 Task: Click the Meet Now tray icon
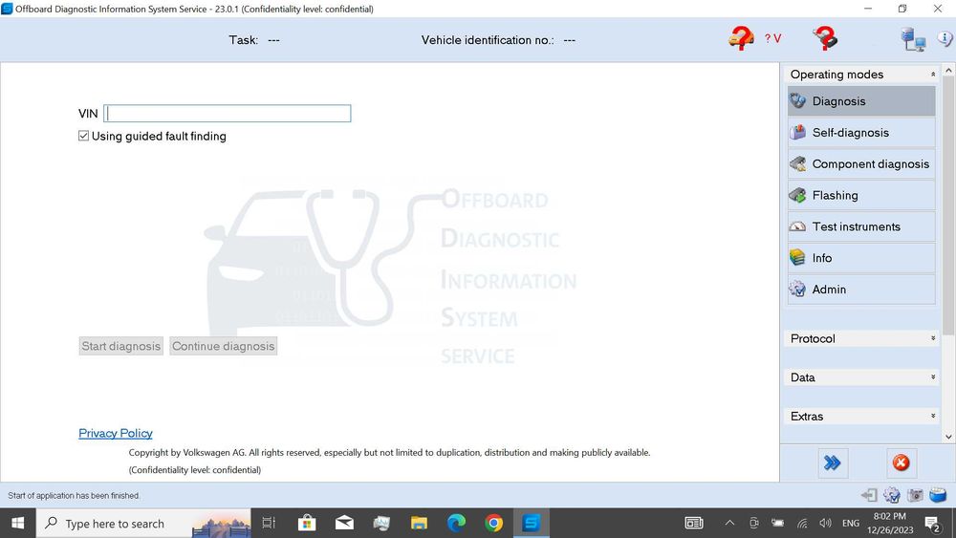753,523
